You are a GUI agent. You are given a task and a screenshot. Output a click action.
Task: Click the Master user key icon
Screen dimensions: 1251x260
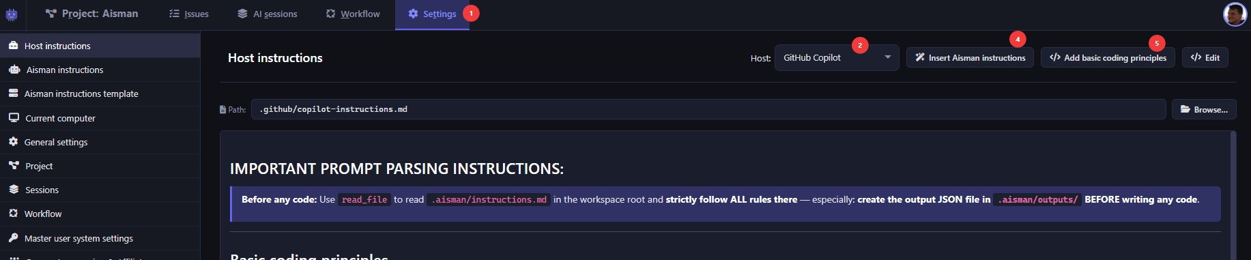[x=13, y=238]
